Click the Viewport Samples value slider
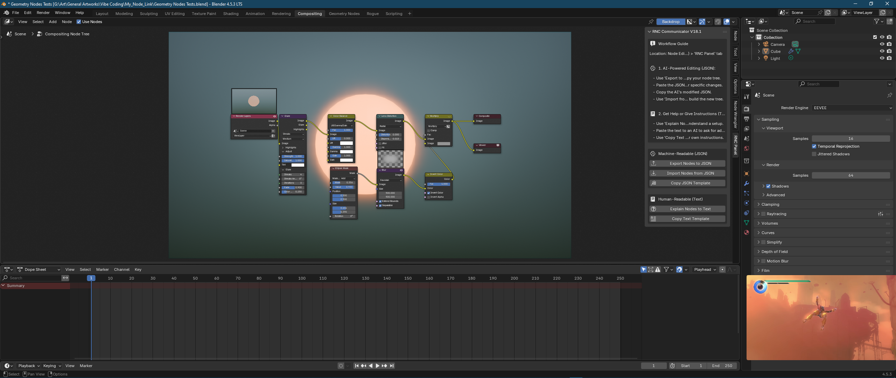Screen dimensions: 896x378 pyautogui.click(x=850, y=139)
